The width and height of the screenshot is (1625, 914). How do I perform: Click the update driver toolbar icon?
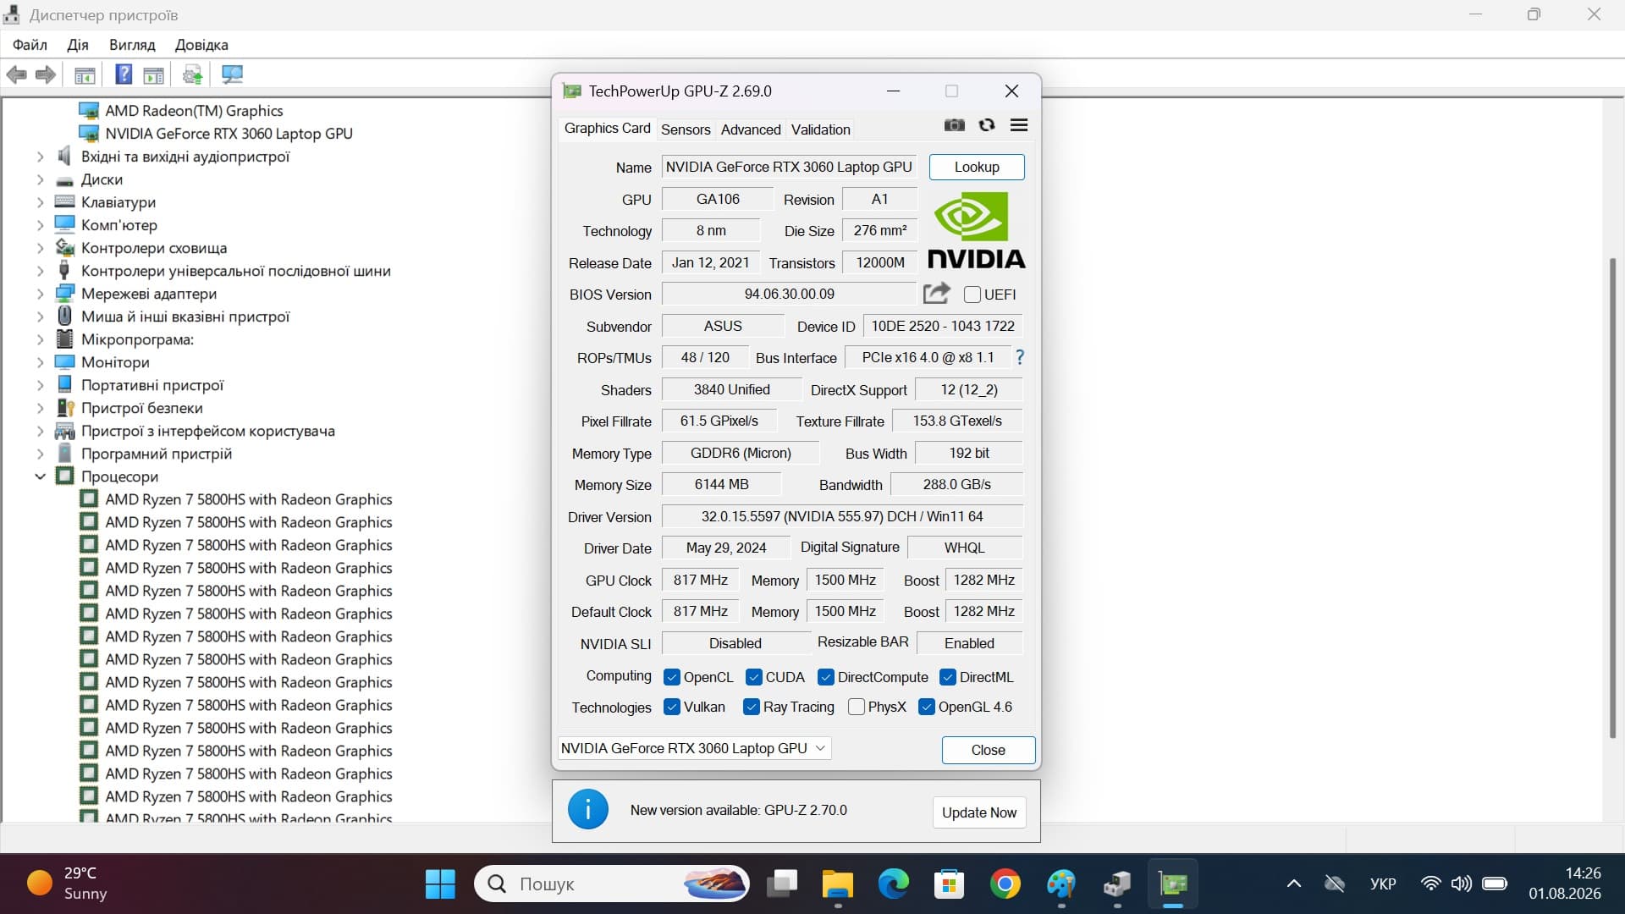(193, 75)
